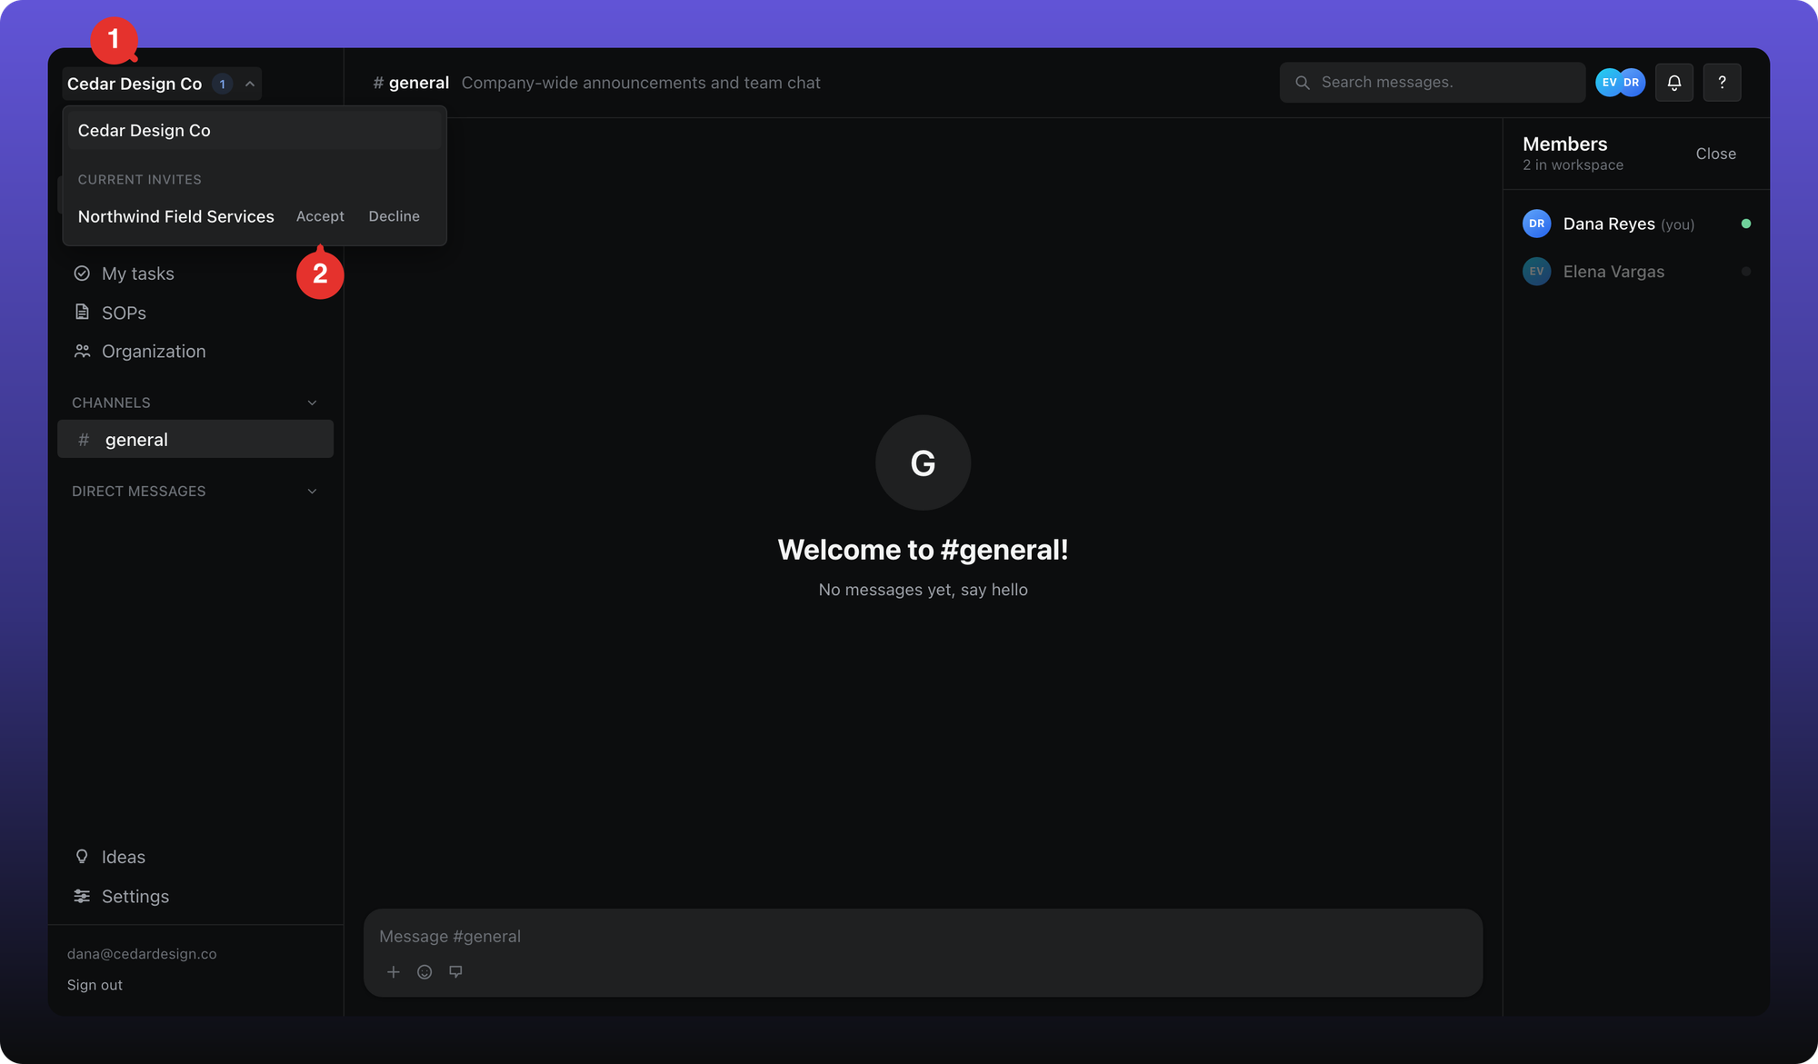
Task: Click the Ideas lightbulb icon
Action: [82, 857]
